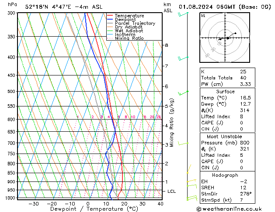
Task: Click the wind barb at 300 hPa
Action: (x=183, y=14)
